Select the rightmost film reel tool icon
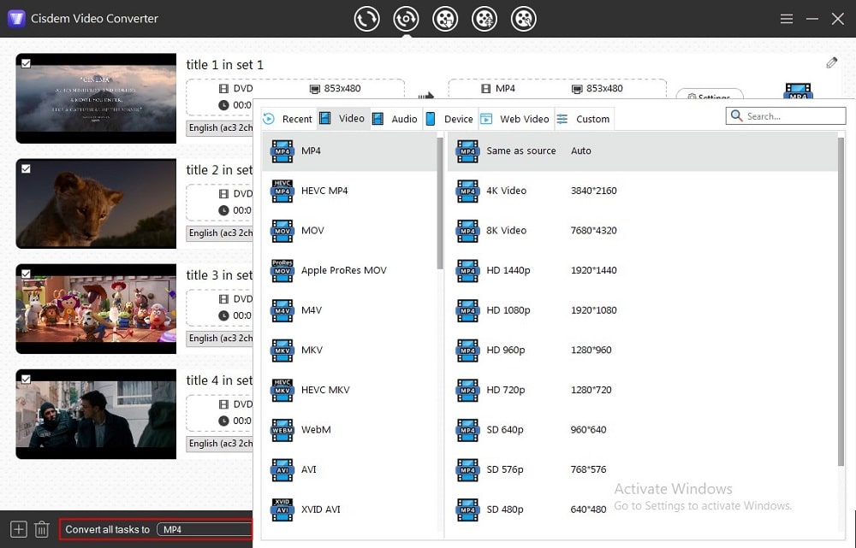Viewport: 856px width, 548px height. [x=523, y=18]
